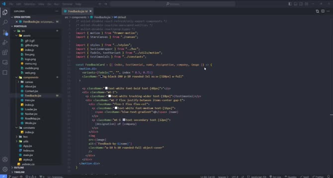Screen dimensions: 333x178
Task: Open Manage gear icon
Action: pyautogui.click(x=5, y=169)
